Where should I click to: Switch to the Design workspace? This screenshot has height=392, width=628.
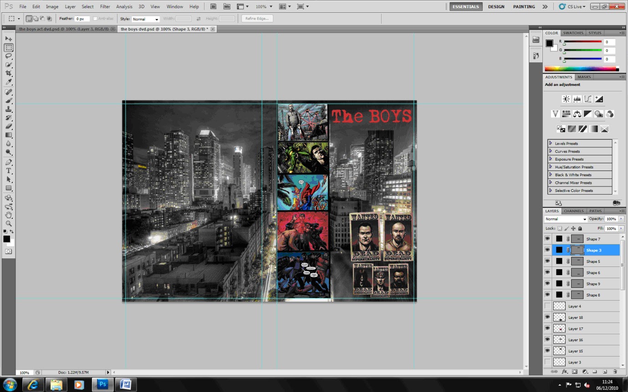pyautogui.click(x=496, y=7)
